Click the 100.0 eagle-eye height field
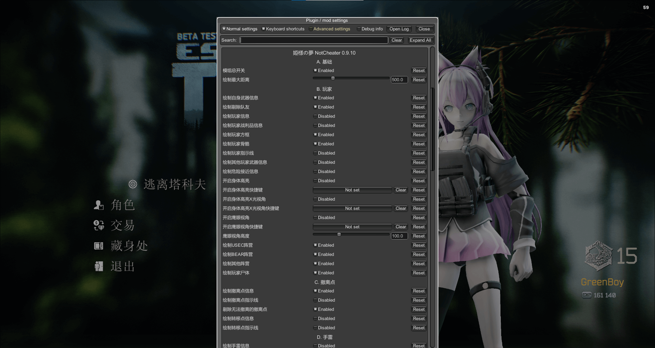The image size is (655, 348). [399, 236]
